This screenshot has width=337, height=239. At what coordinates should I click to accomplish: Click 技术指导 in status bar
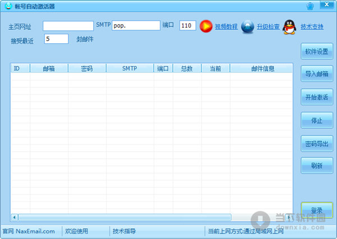point(124,231)
